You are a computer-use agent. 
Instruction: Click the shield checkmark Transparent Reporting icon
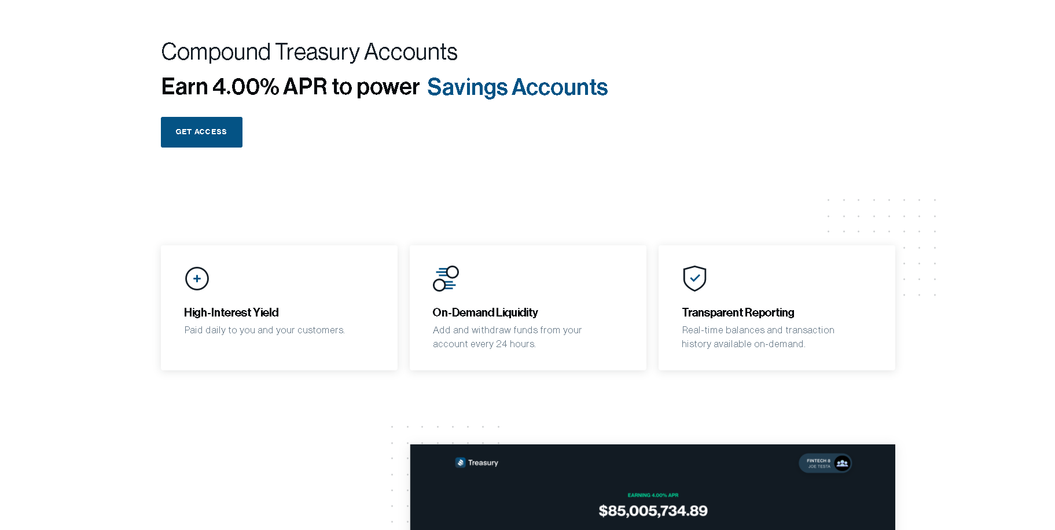point(694,278)
